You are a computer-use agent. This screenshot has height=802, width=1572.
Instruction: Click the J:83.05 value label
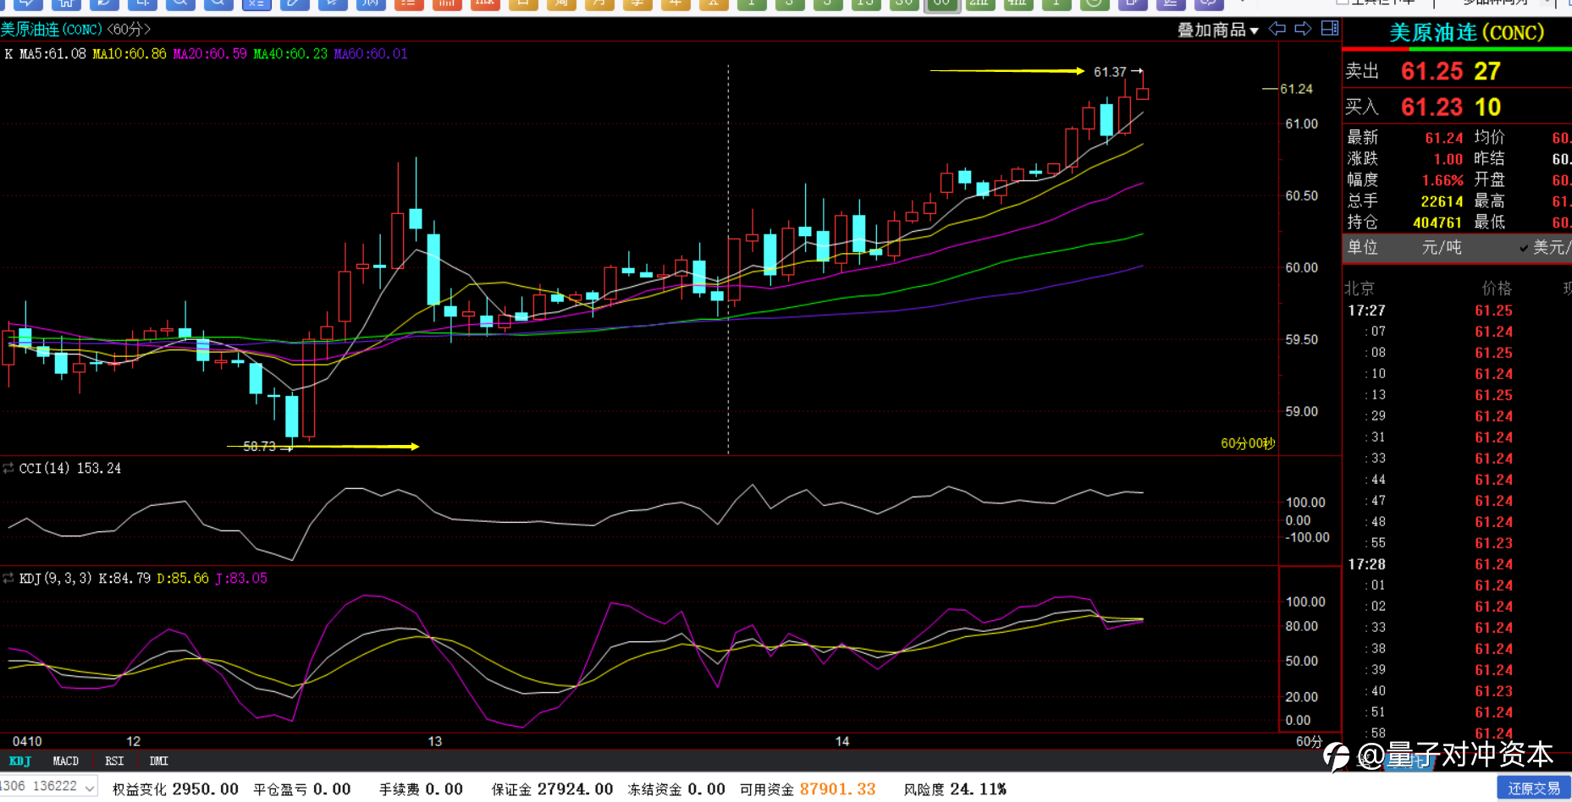(x=241, y=579)
